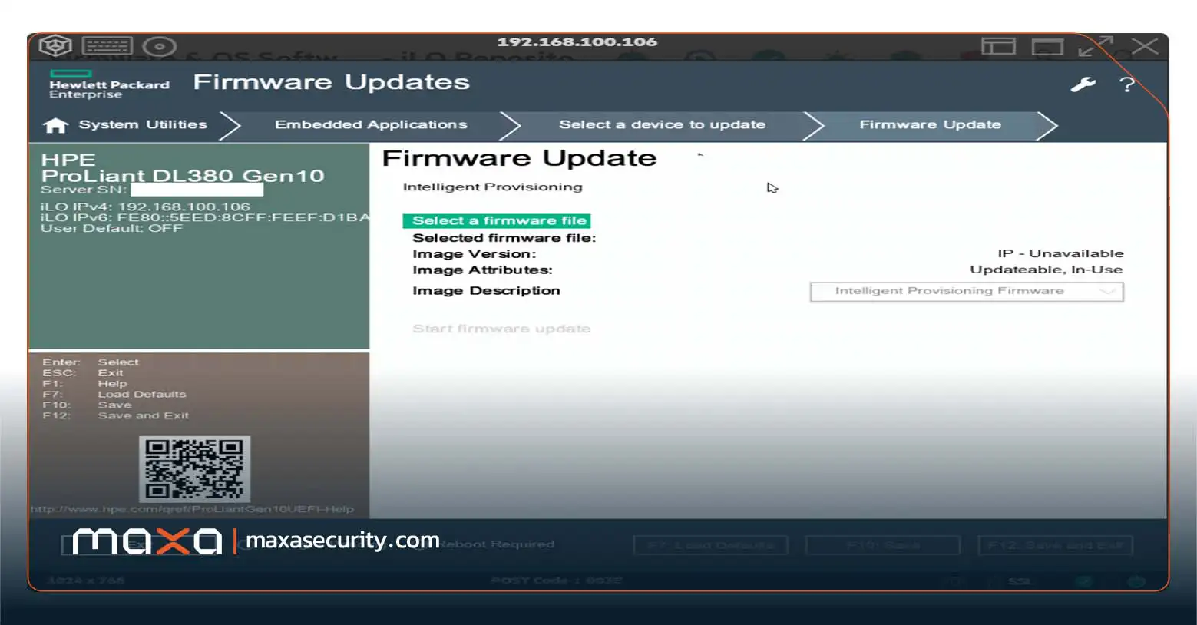The width and height of the screenshot is (1197, 625).
Task: Select the Firmware Update breadcrumb
Action: coord(930,124)
